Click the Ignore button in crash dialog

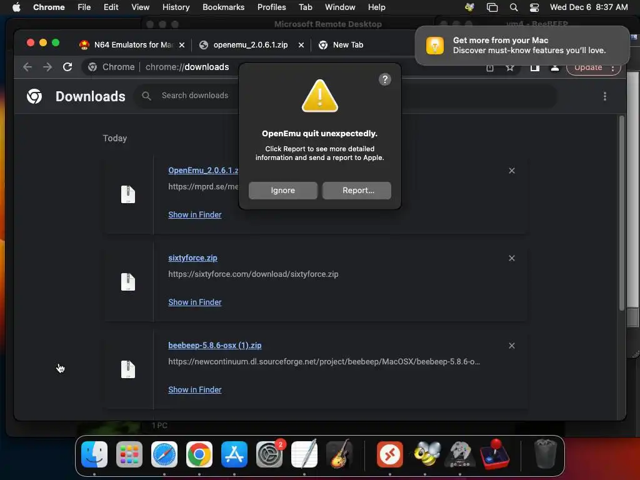283,191
